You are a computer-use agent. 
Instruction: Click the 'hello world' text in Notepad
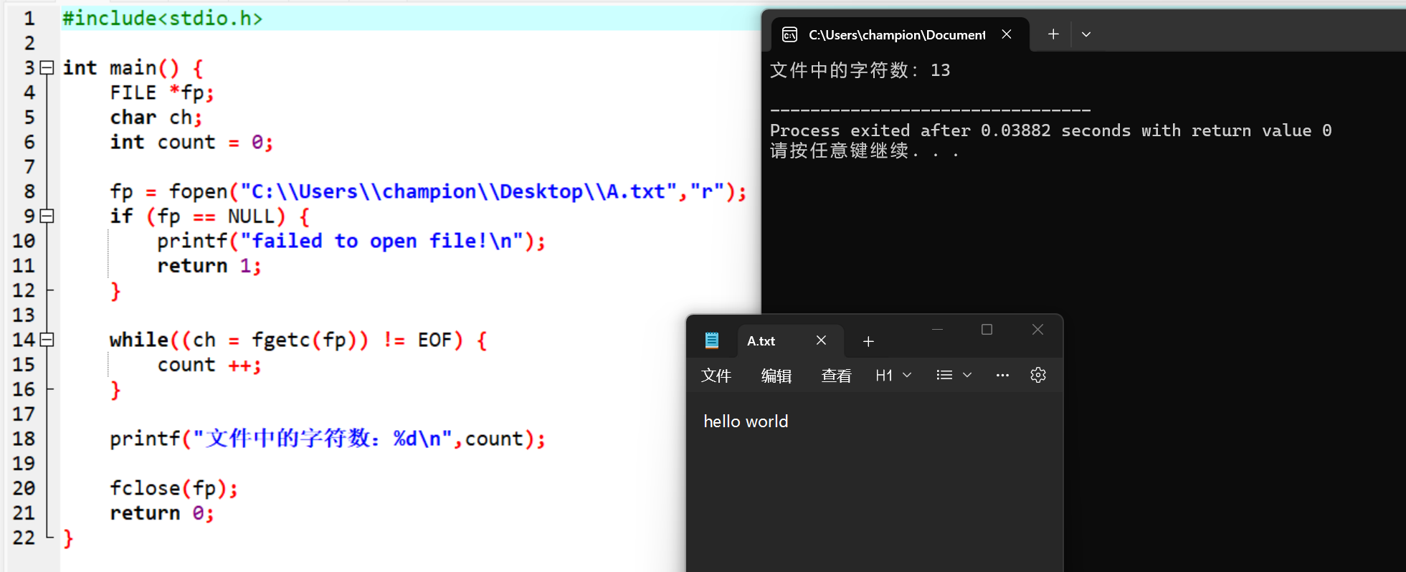pos(746,421)
